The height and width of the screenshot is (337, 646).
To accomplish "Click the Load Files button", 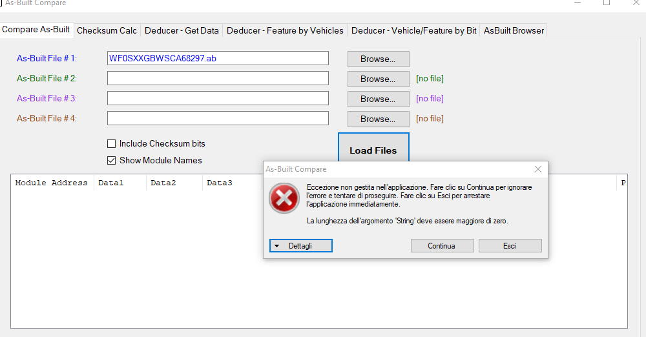I will tap(373, 150).
